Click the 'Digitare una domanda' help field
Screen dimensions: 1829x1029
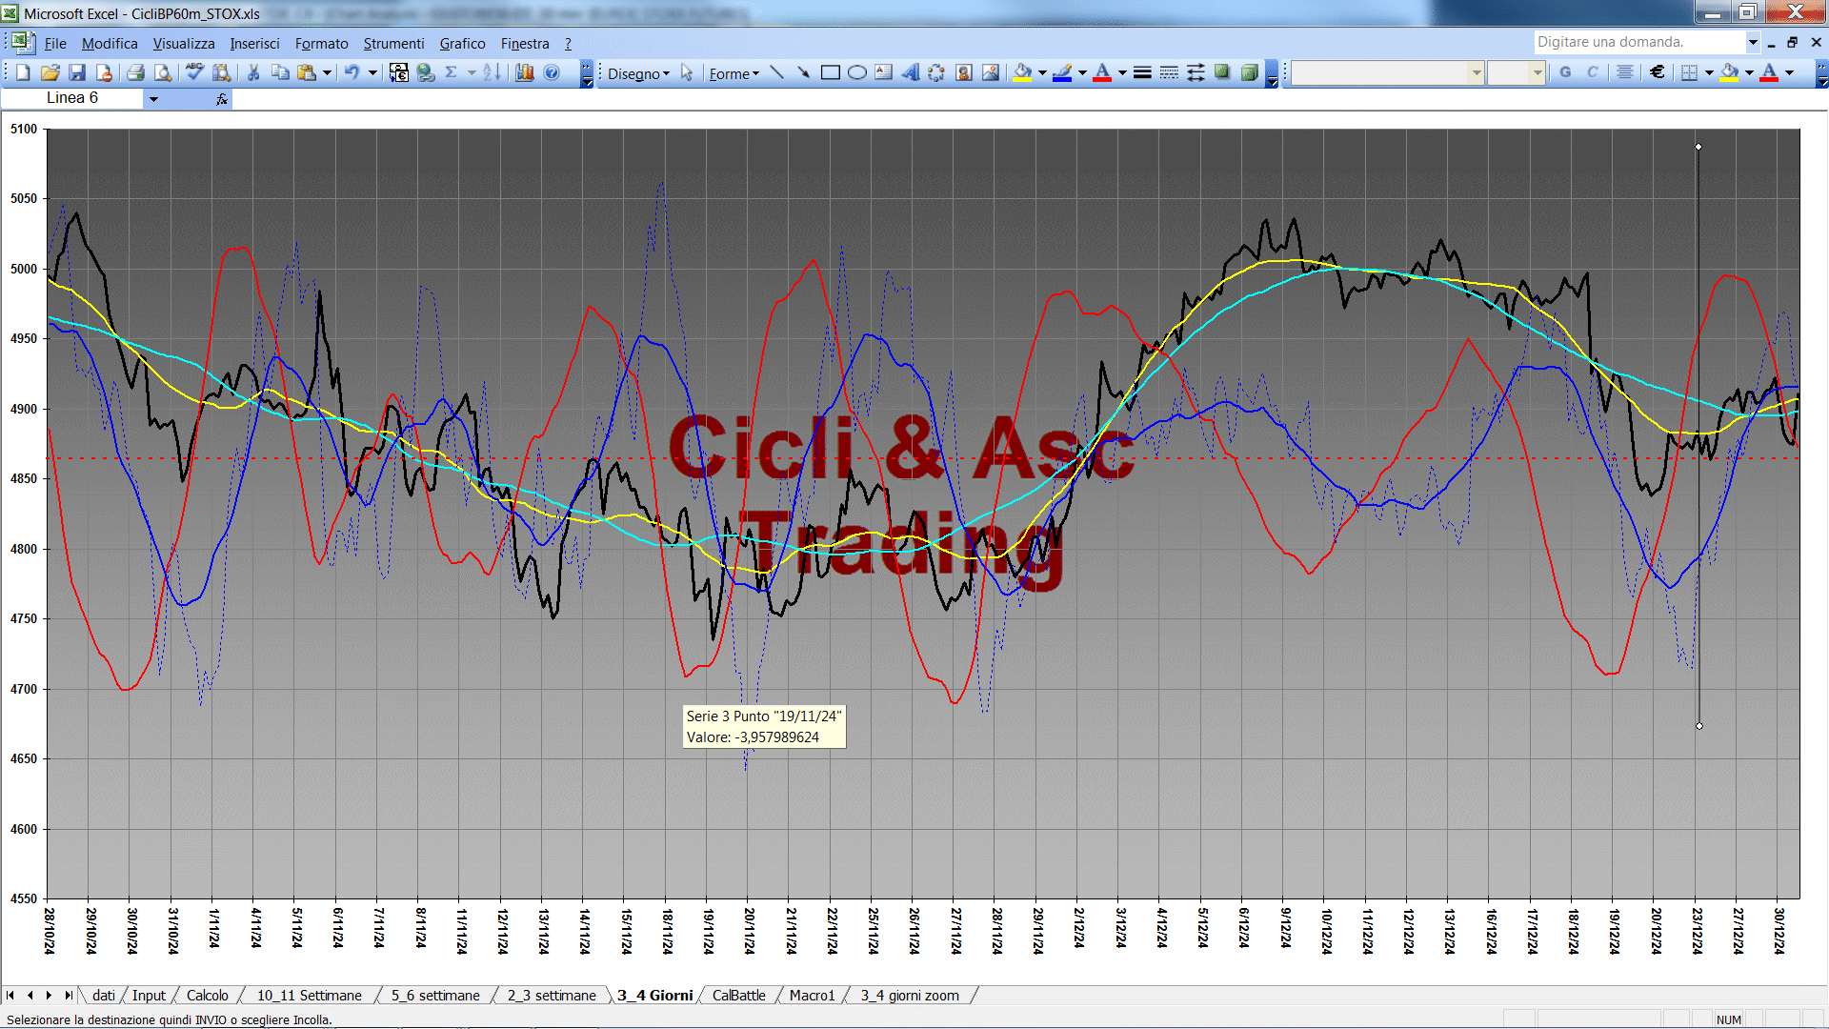(1639, 42)
